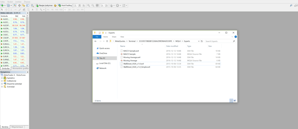Toggle the Terminal panel icon
The height and width of the screenshot is (129, 298).
pos(28,6)
